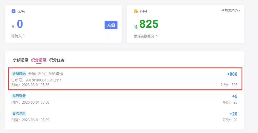This screenshot has height=133, width=258.
Task: Click the chevron arrow after 签到领积分
Action: pyautogui.click(x=239, y=11)
